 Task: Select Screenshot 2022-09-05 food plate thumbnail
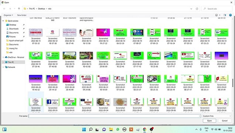(120, 102)
